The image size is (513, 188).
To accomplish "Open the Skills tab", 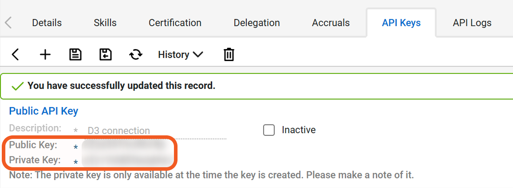I will coord(105,23).
